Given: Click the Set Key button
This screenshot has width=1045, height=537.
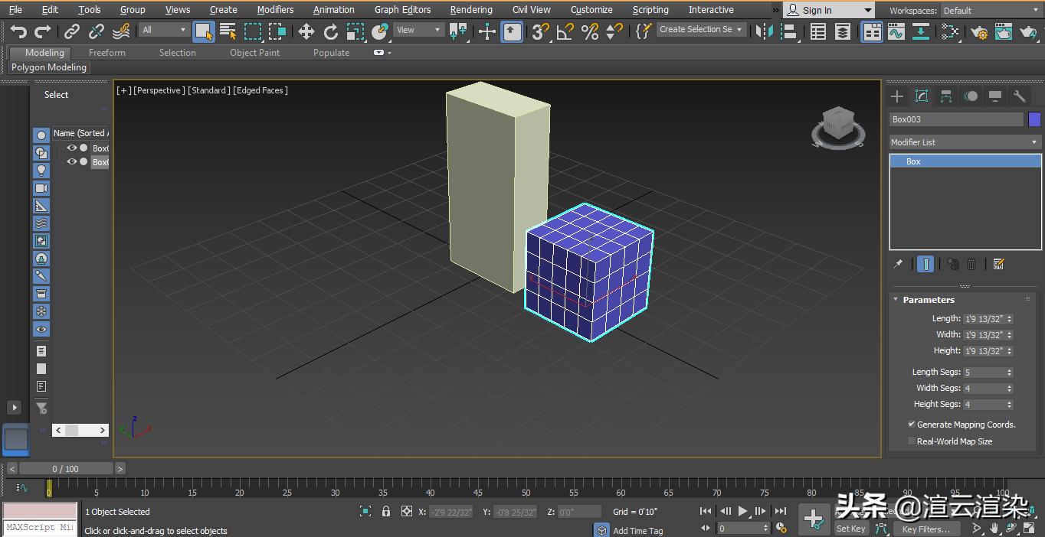Looking at the screenshot, I should (x=850, y=528).
